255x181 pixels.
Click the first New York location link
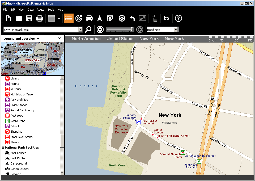tap(149, 39)
